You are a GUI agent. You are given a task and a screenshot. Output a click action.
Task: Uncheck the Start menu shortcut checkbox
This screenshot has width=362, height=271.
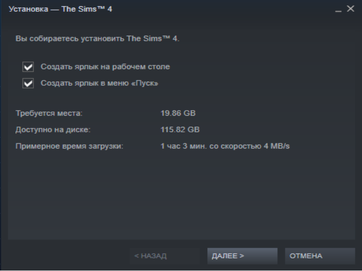(28, 83)
